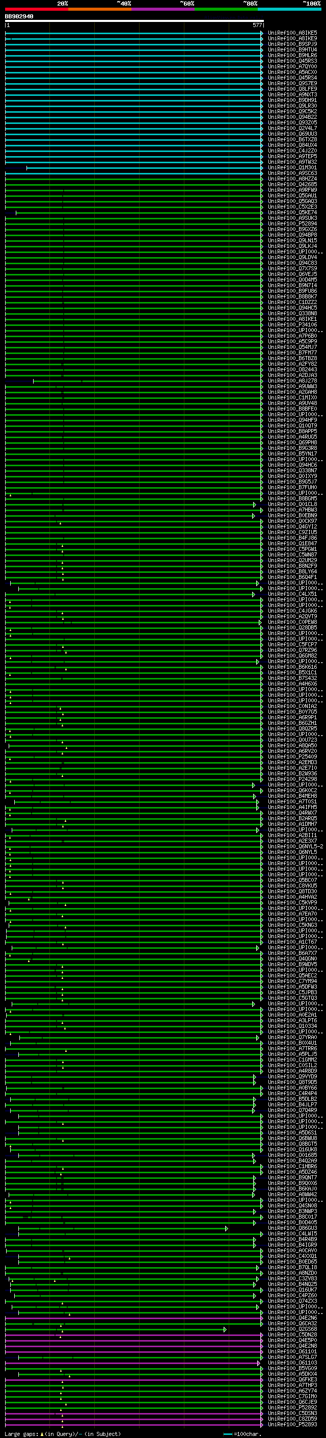Click the white query sequence bar
This screenshot has height=1438, width=326.
[x=134, y=20]
